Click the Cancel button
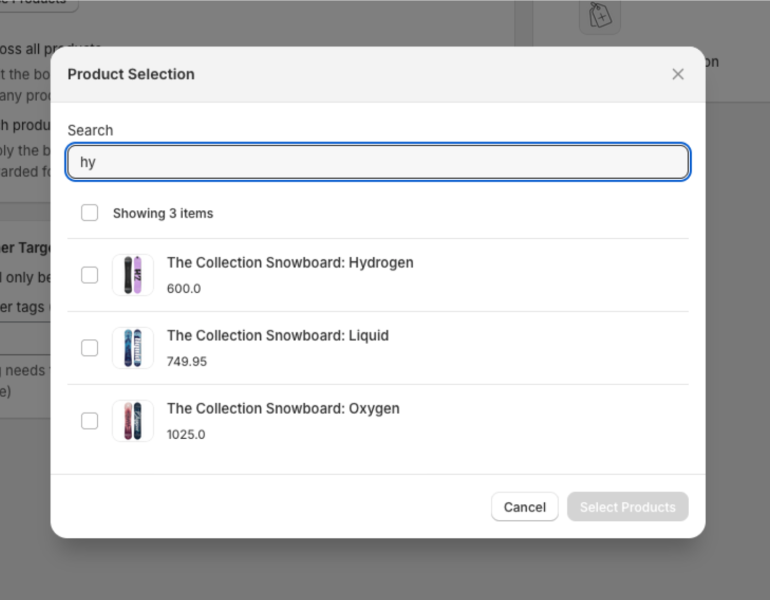This screenshot has height=600, width=770. (x=525, y=507)
